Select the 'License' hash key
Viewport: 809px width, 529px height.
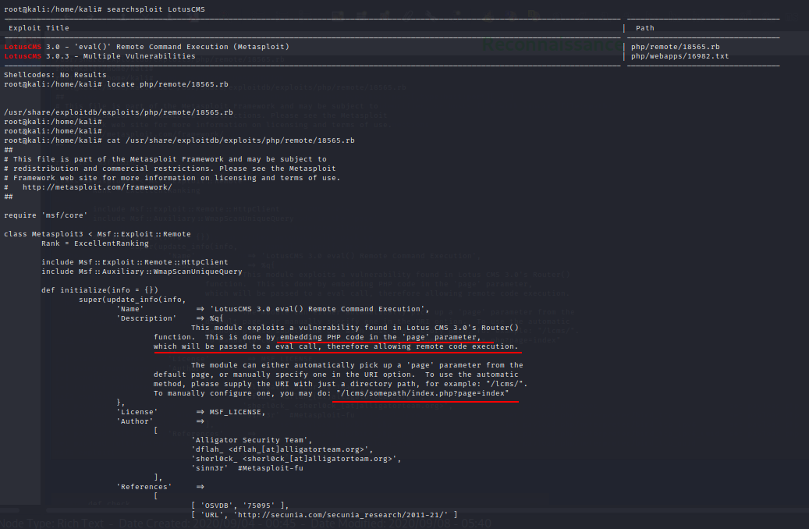[x=137, y=412]
